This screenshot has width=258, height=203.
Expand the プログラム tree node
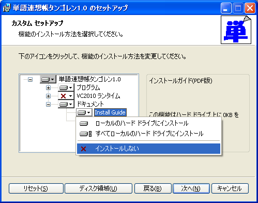pyautogui.click(x=48, y=88)
